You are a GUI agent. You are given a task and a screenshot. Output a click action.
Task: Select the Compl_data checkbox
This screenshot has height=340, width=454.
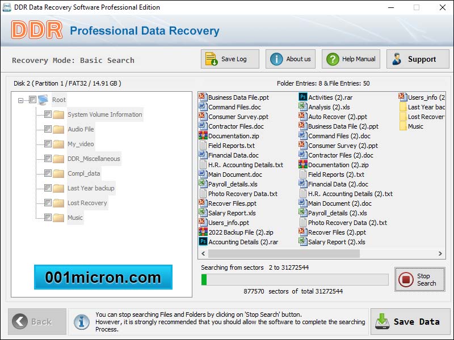coord(48,173)
